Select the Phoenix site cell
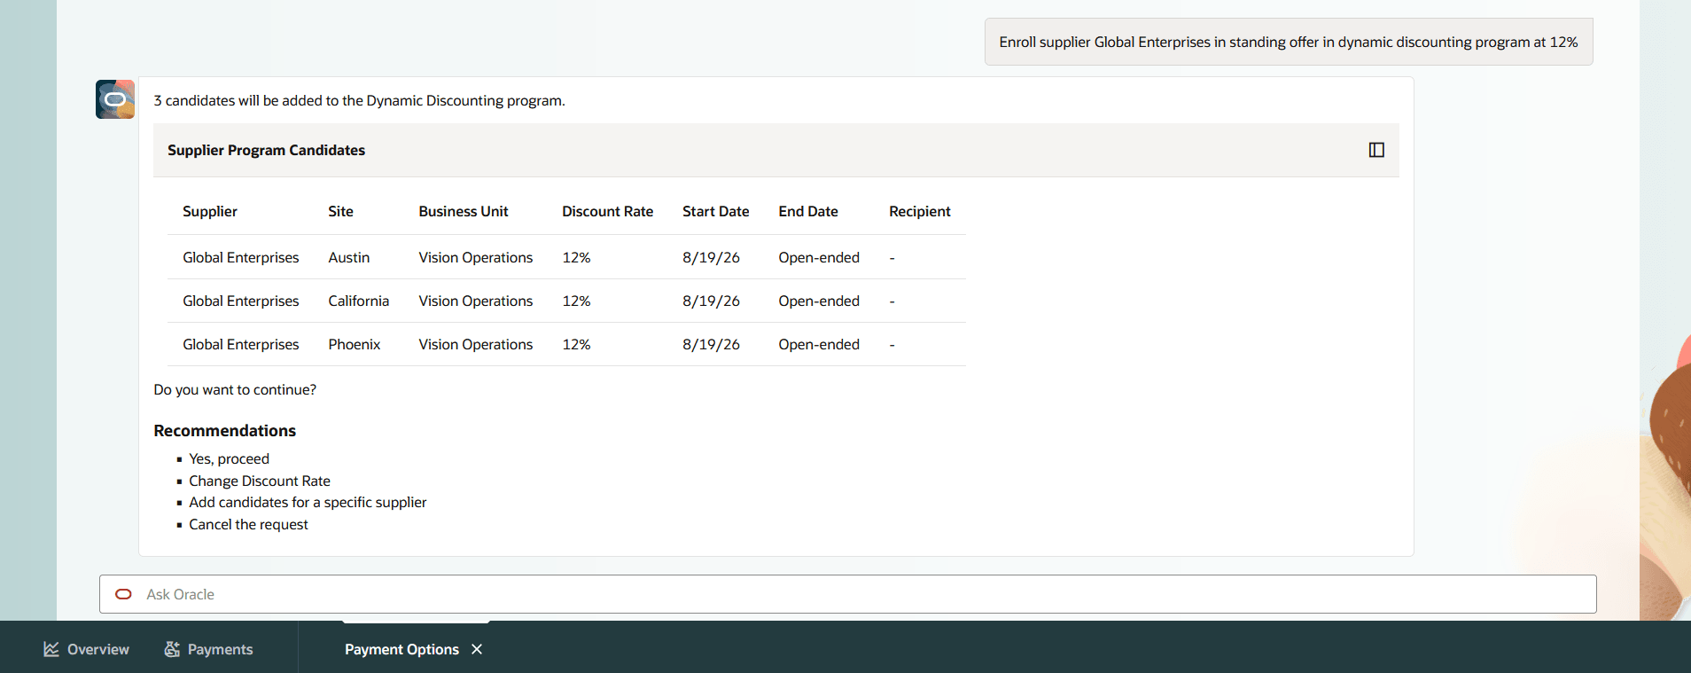 coord(354,344)
